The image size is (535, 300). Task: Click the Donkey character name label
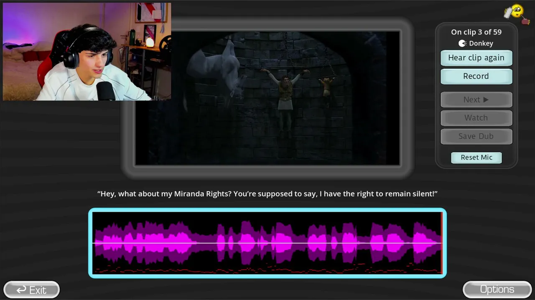[x=481, y=43]
